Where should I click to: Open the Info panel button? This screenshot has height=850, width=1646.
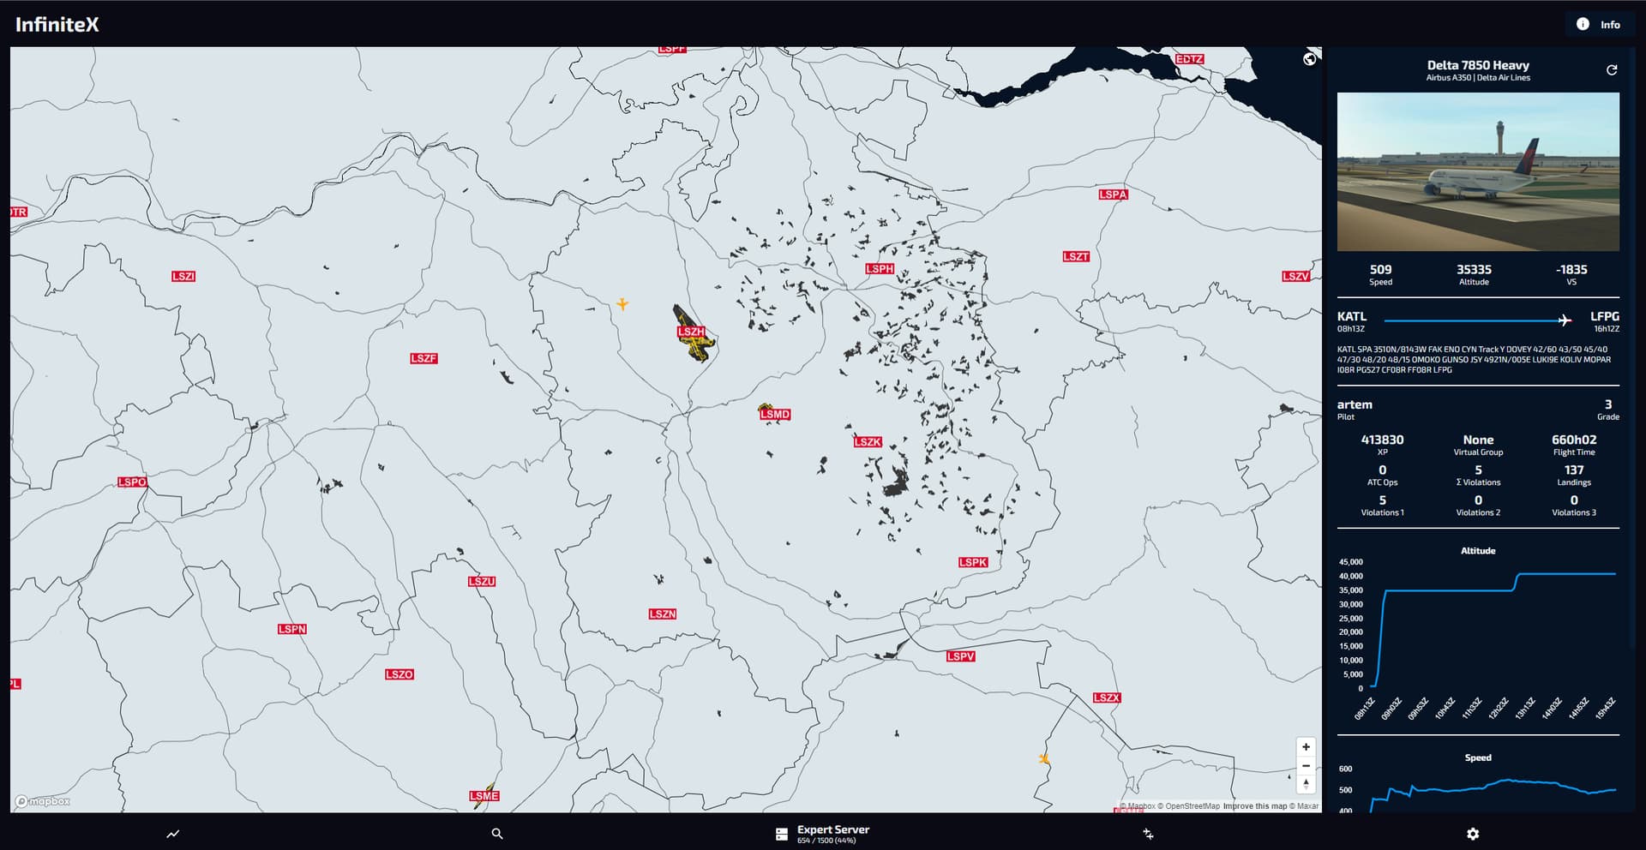[x=1598, y=24]
